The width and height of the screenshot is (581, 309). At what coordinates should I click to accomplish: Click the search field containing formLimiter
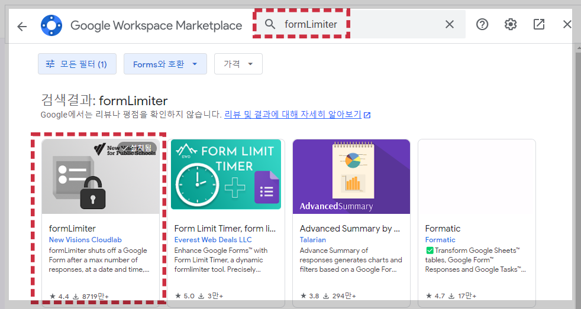click(x=359, y=24)
